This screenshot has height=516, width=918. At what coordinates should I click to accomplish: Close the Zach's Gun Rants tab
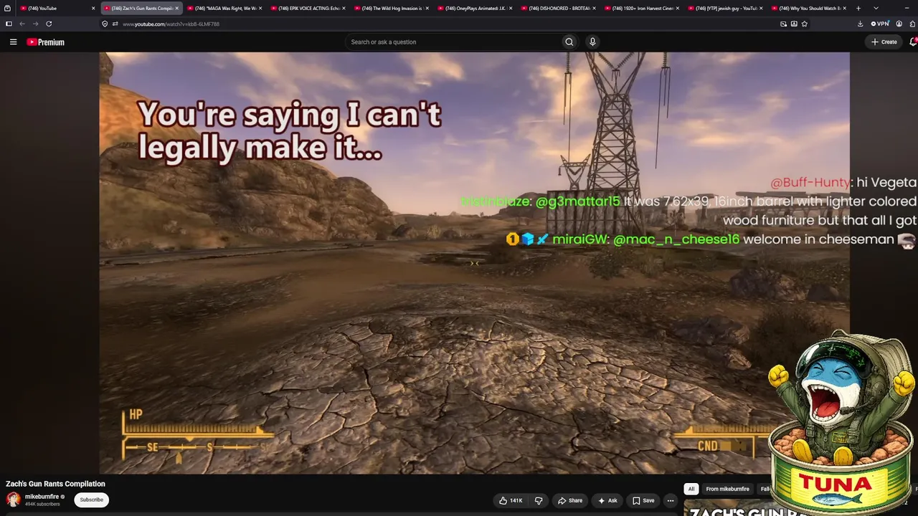(x=176, y=8)
